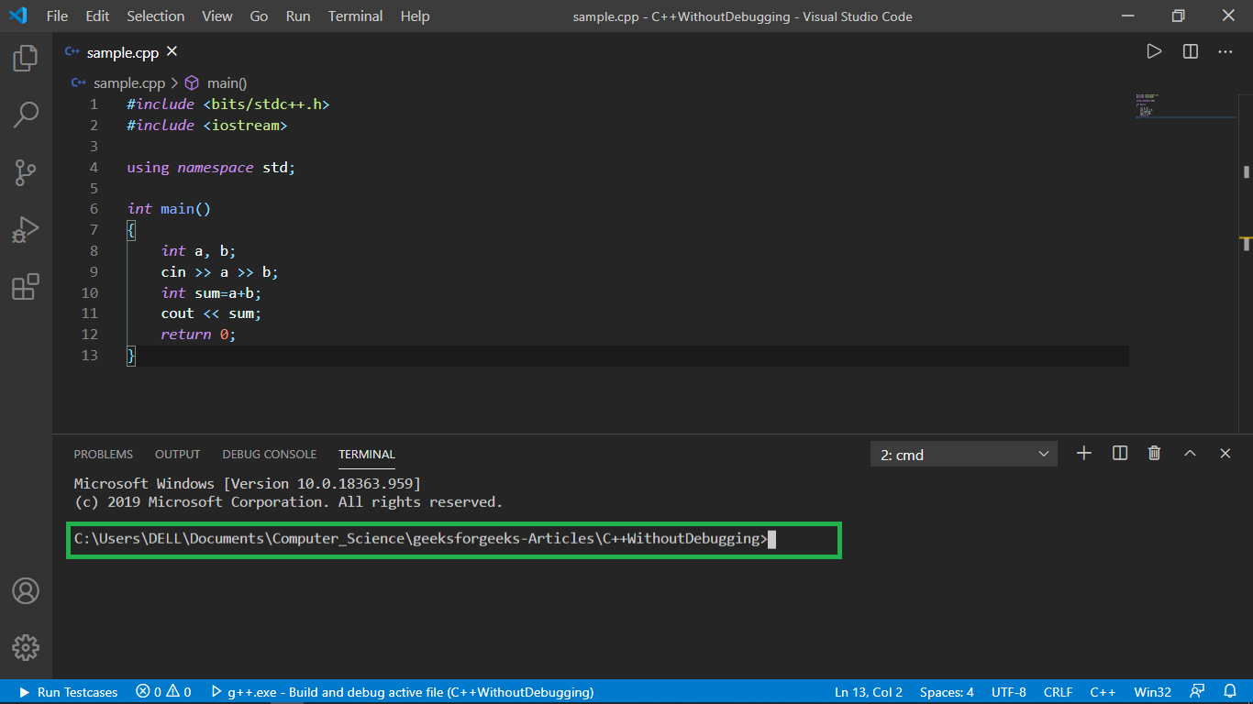Create a new terminal with the plus icon
1253x704 pixels.
(x=1084, y=453)
